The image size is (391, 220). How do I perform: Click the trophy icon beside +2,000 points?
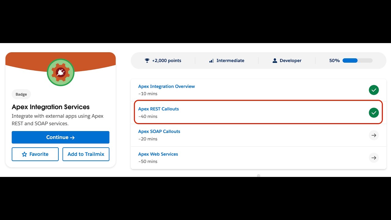(147, 61)
